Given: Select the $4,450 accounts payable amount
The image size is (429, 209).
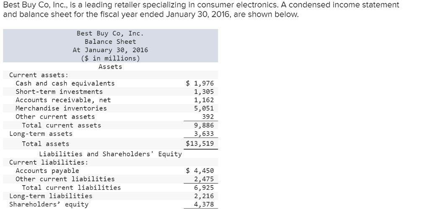Looking at the screenshot, I should click(x=200, y=171).
